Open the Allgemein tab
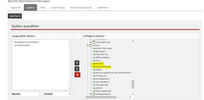The height and width of the screenshot is (100, 204). click(16, 7)
